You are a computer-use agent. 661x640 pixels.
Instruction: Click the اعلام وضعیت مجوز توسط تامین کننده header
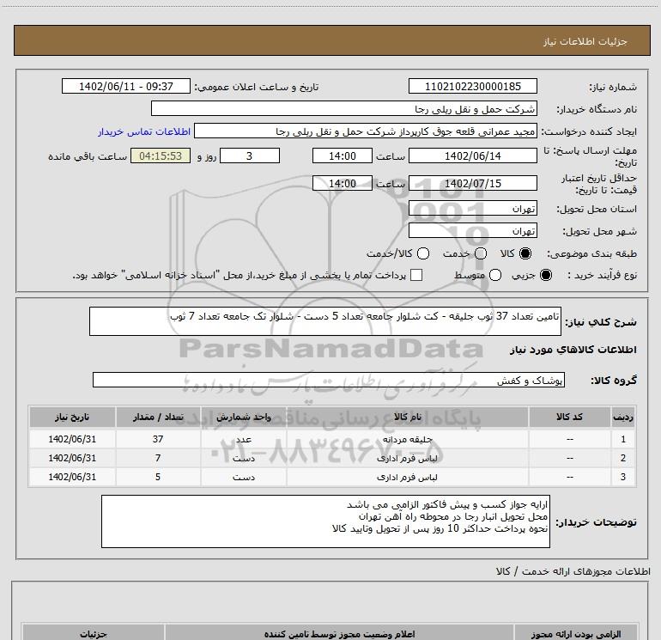coord(339,634)
